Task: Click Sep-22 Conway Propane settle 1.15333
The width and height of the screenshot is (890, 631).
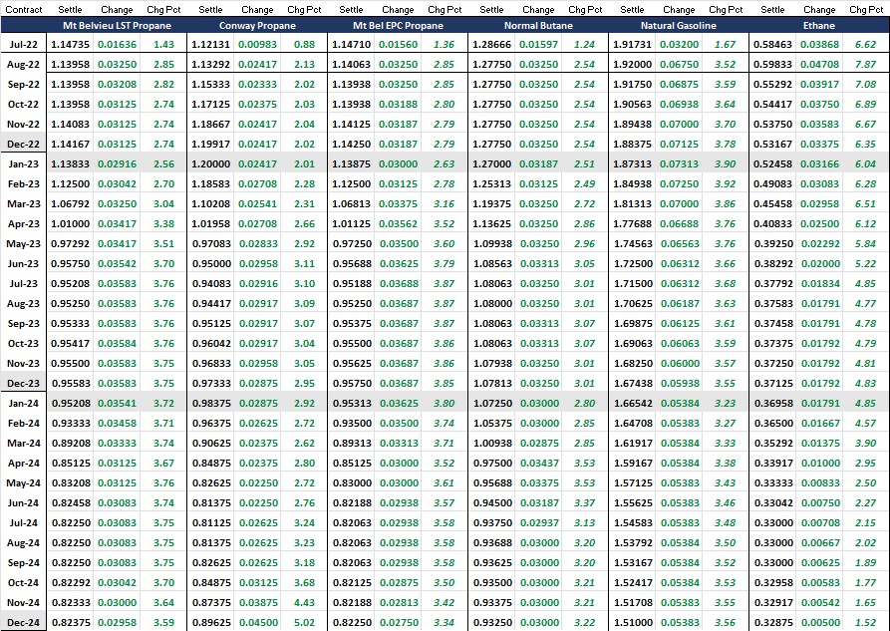Action: pyautogui.click(x=210, y=84)
